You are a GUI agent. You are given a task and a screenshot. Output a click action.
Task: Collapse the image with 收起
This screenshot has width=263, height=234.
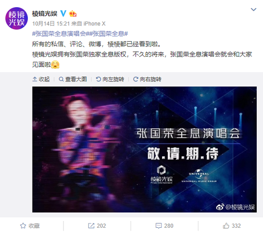coord(41,79)
